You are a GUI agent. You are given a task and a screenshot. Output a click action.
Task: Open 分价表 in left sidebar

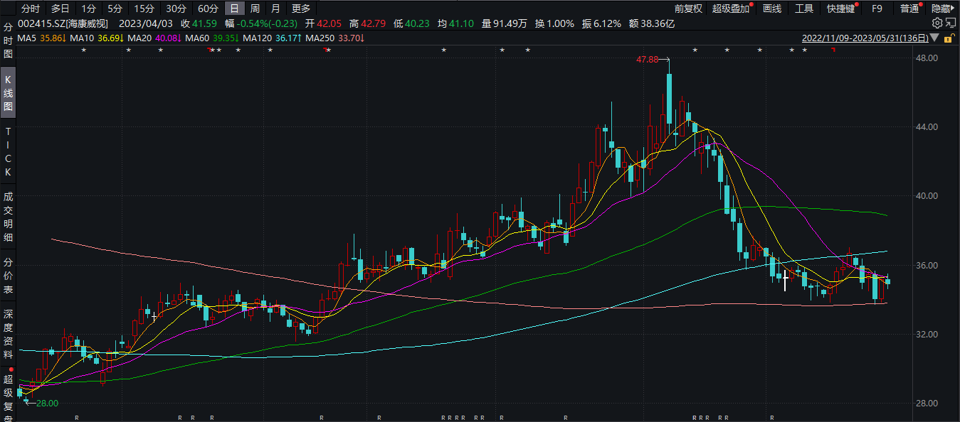pyautogui.click(x=9, y=275)
